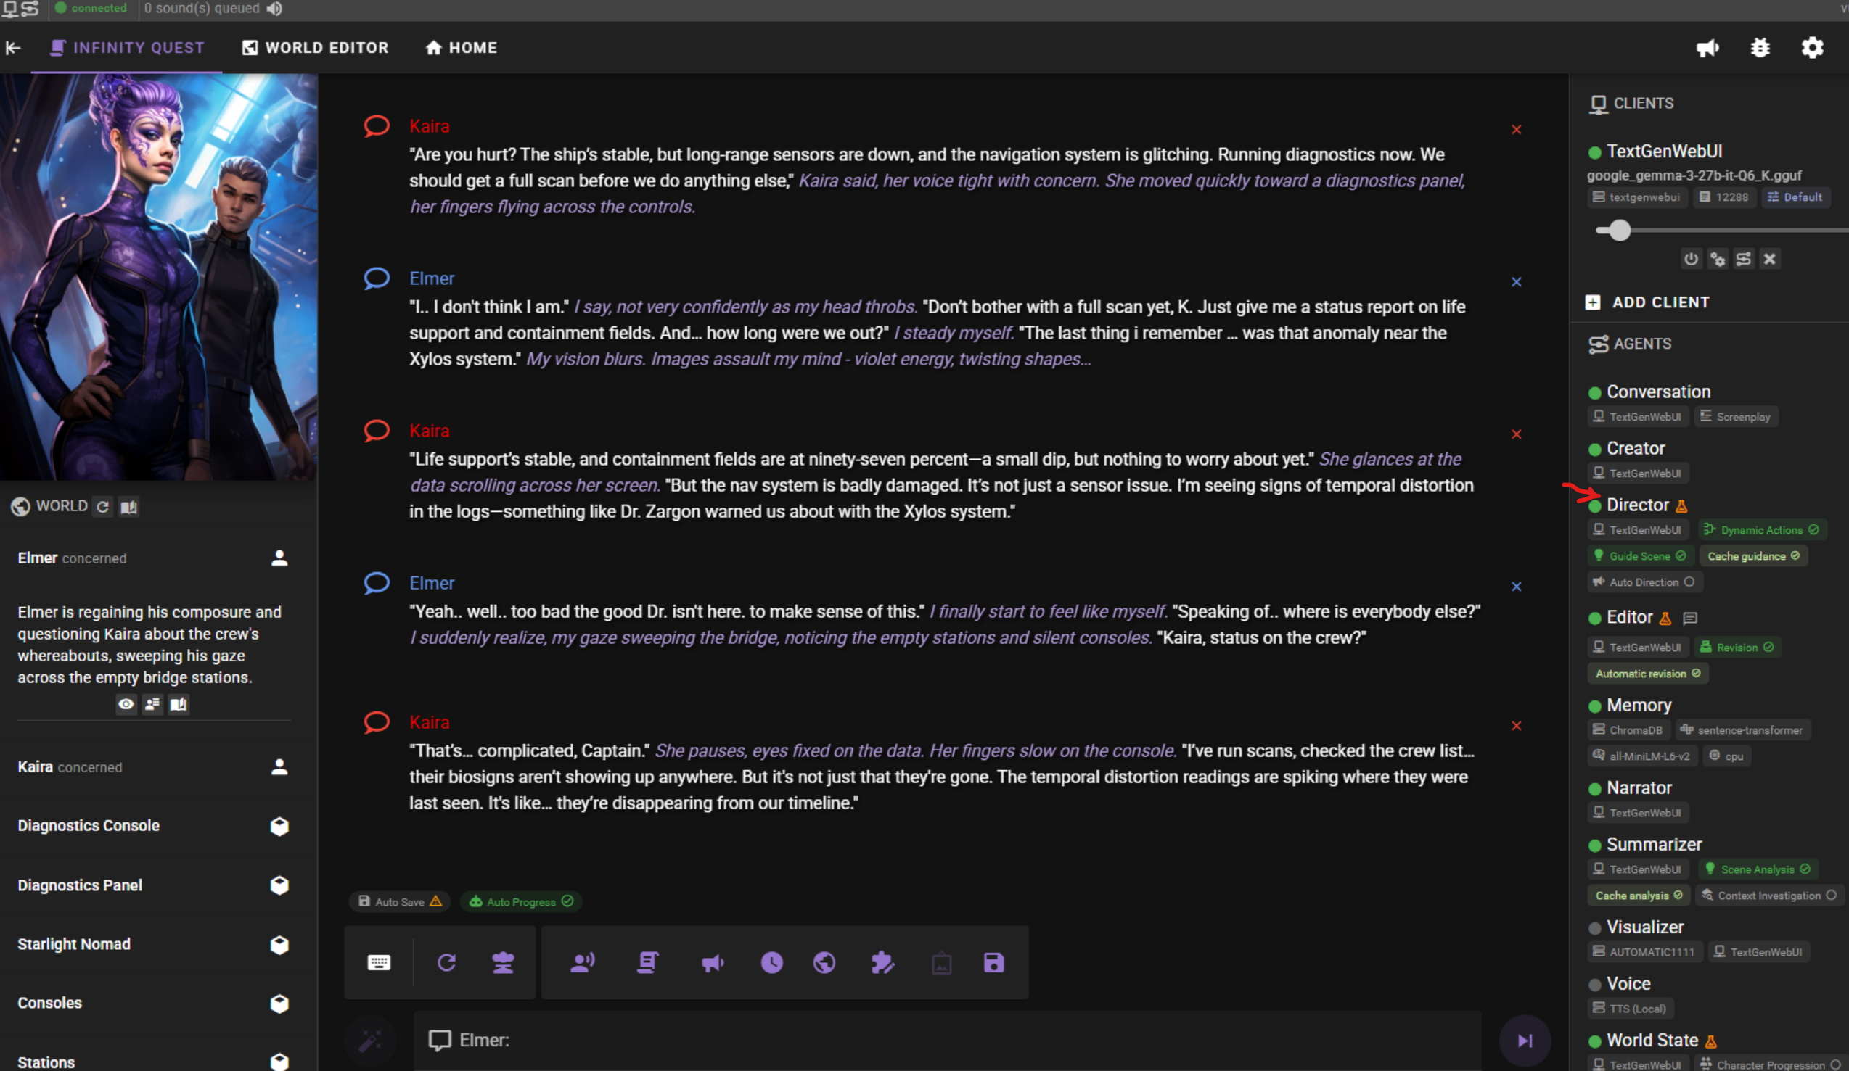The height and width of the screenshot is (1071, 1849).
Task: Open the character voice actions icon
Action: (x=583, y=962)
